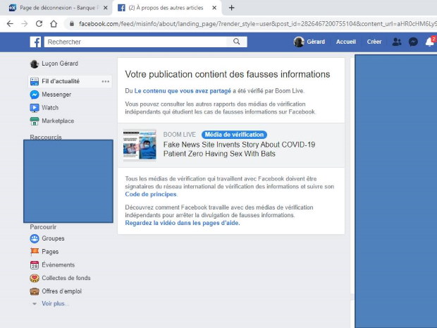Expand Voir plus in sidebar
This screenshot has width=437, height=328.
point(55,303)
